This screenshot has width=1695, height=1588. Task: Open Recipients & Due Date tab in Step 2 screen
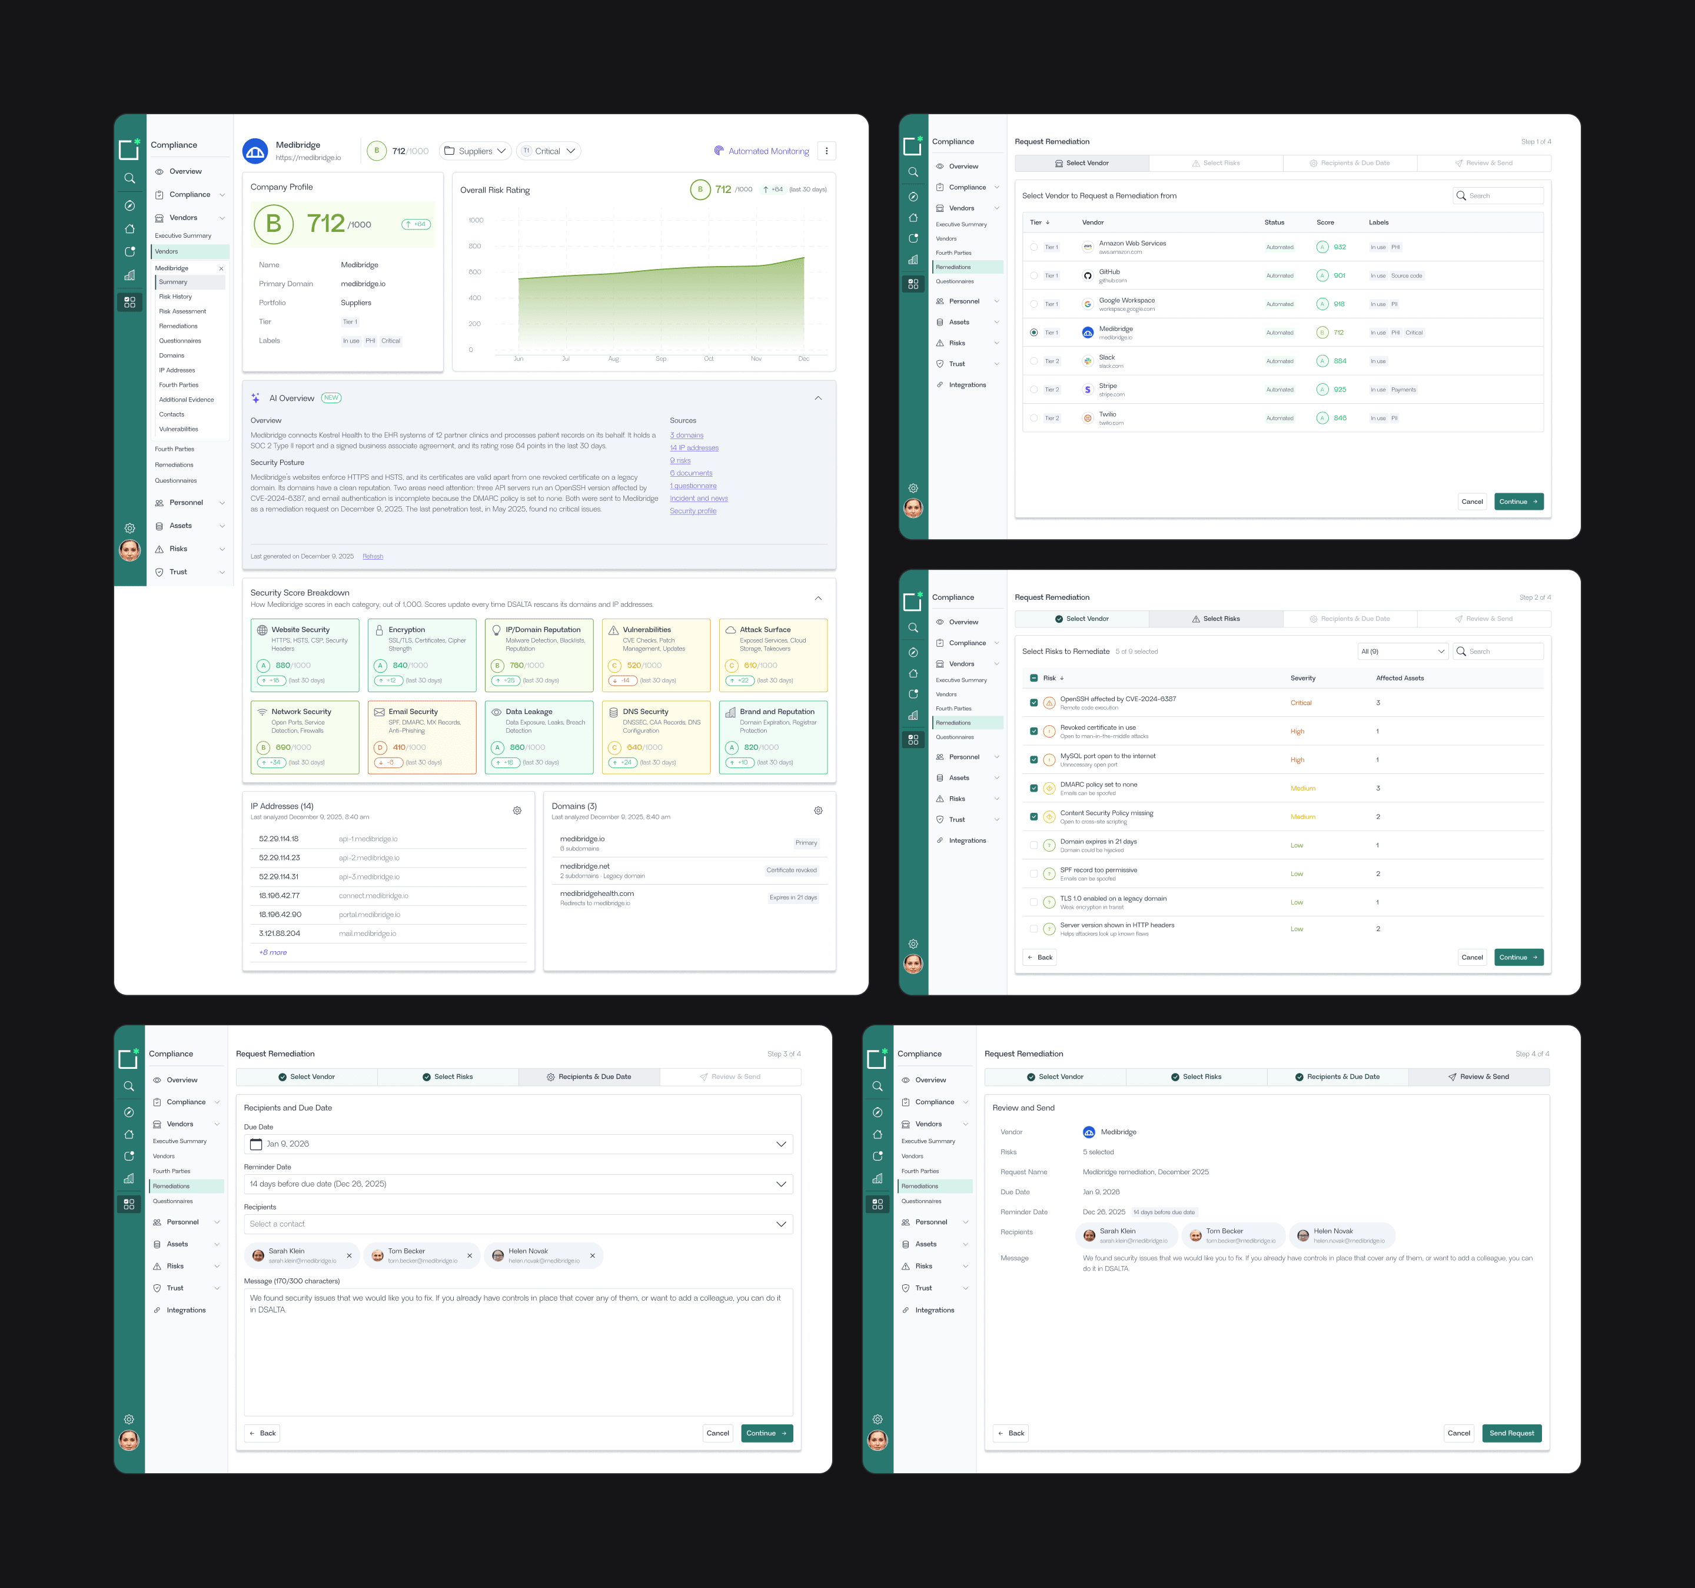[1350, 619]
